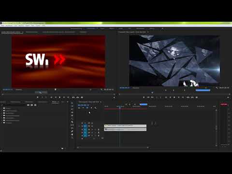Select the Selection tool in tools panel
Viewport: 232px width, 174px height.
[x=72, y=103]
